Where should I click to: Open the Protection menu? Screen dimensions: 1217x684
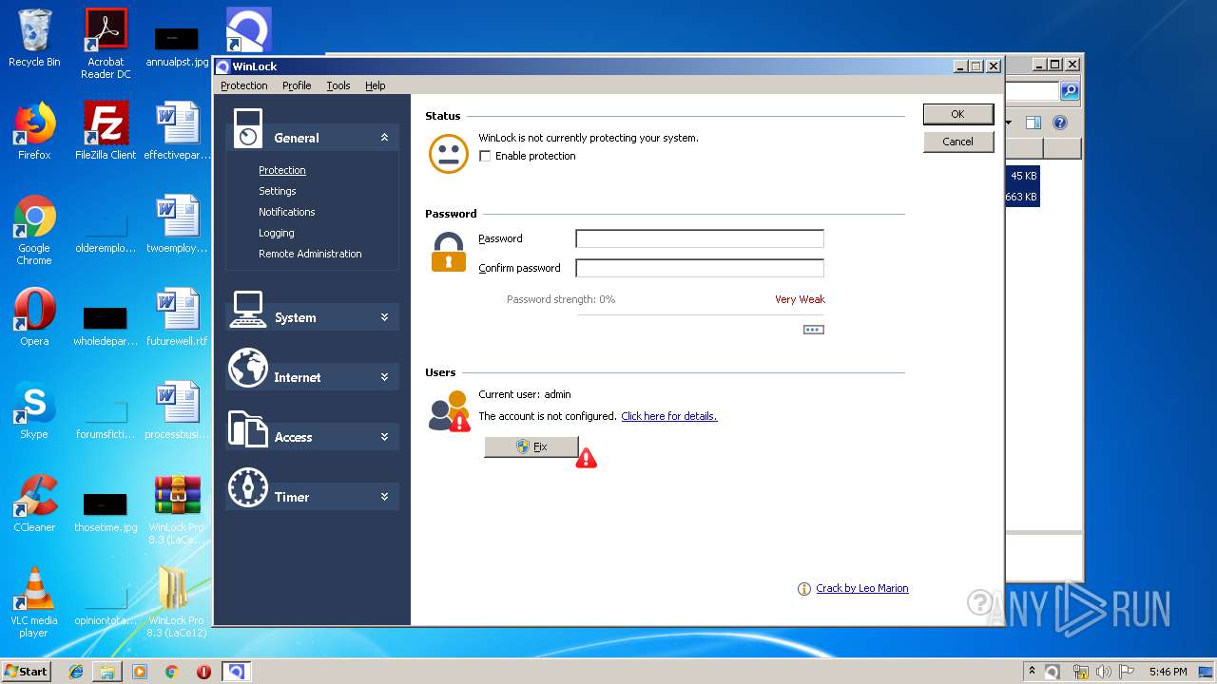[244, 85]
